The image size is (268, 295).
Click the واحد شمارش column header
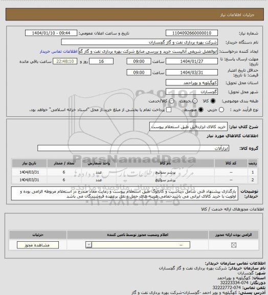[x=99, y=163]
